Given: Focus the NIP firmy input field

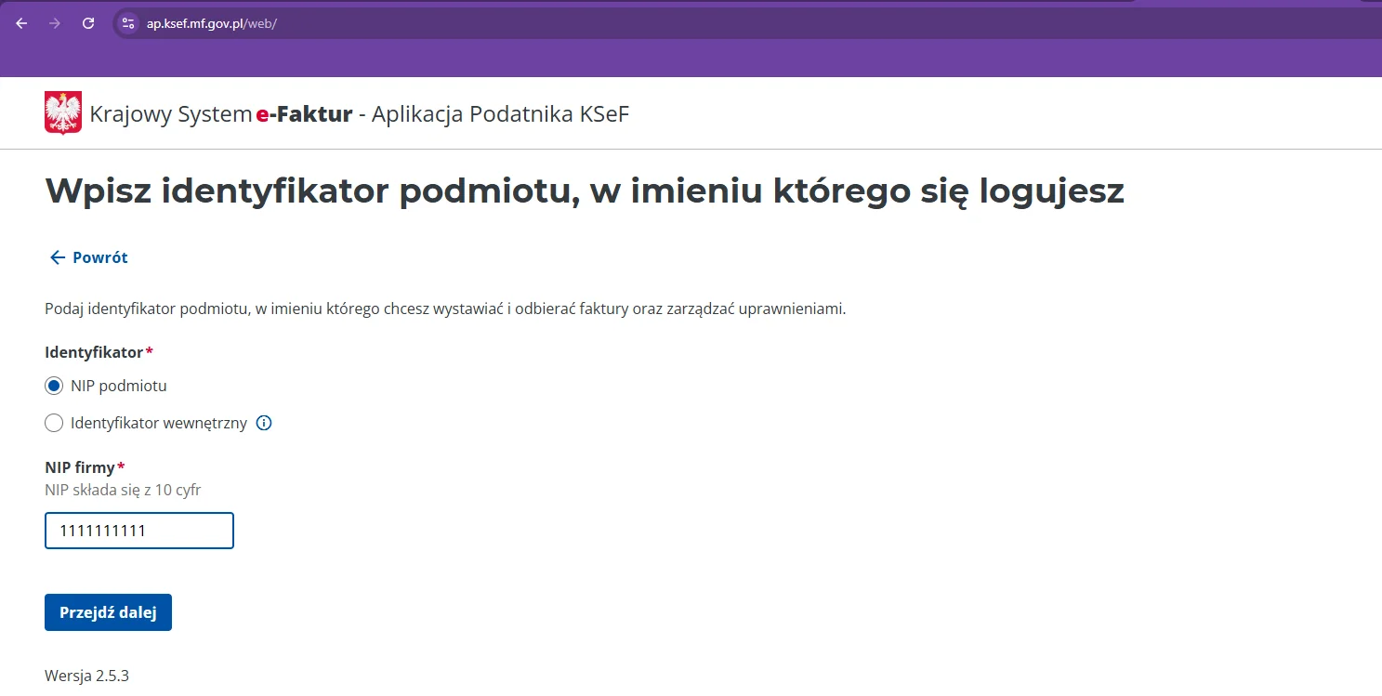Looking at the screenshot, I should click(139, 531).
